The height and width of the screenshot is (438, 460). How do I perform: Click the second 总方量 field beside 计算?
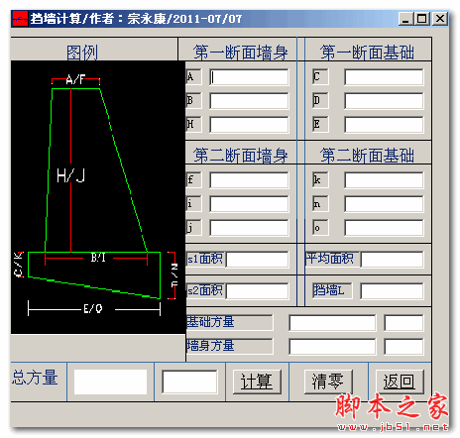tap(189, 382)
